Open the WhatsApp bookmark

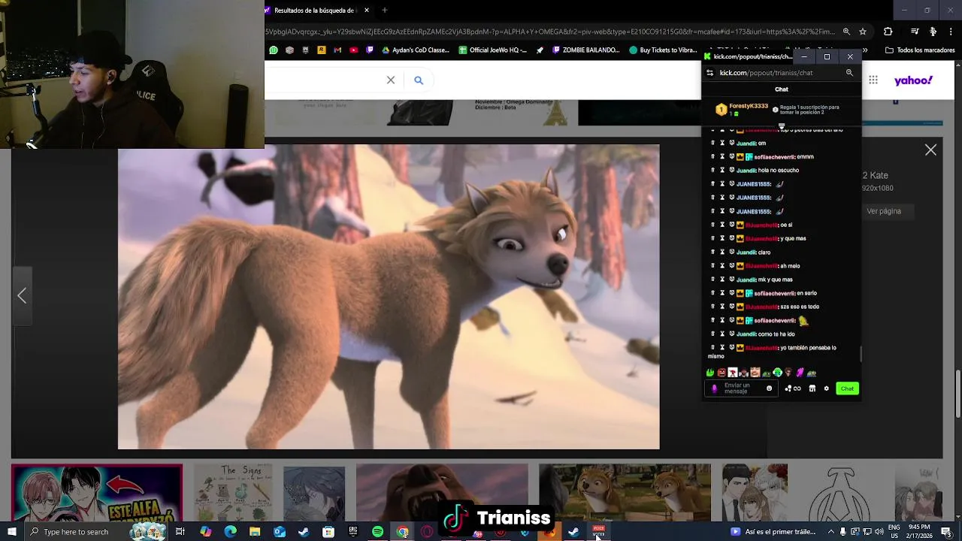click(274, 50)
